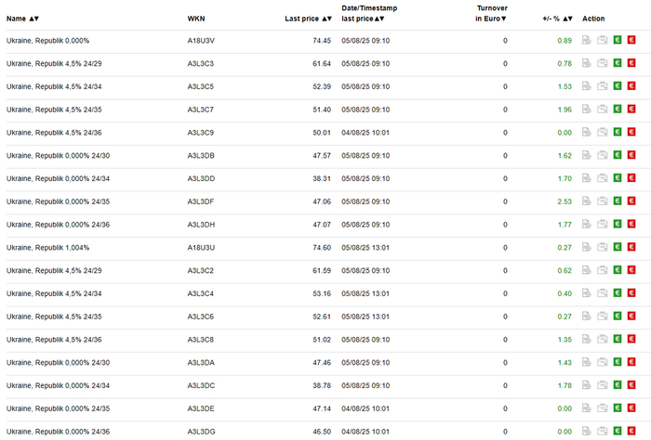Open Ukraine, Republik 1,004% bond link
The image size is (651, 440).
pyautogui.click(x=47, y=248)
